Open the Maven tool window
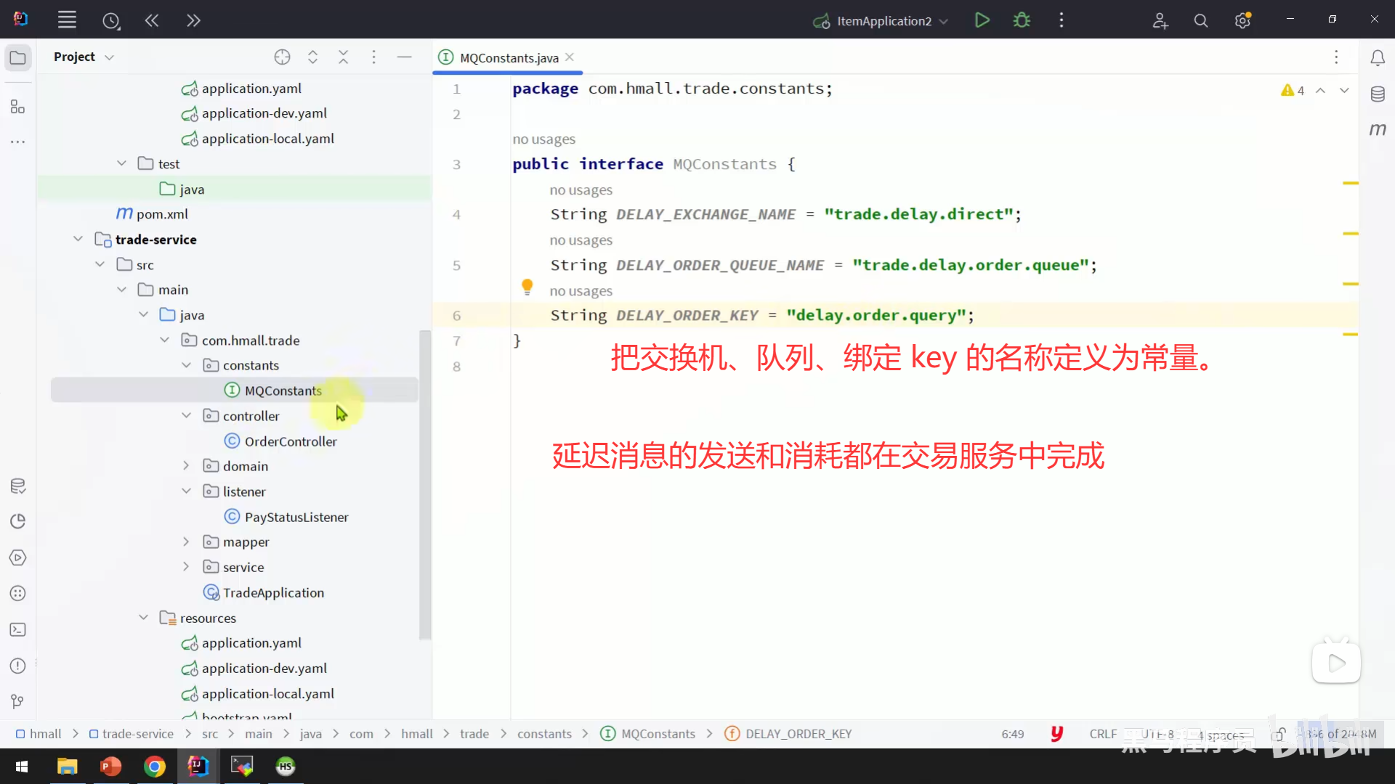Screen dimensions: 1395x784 (1378, 129)
